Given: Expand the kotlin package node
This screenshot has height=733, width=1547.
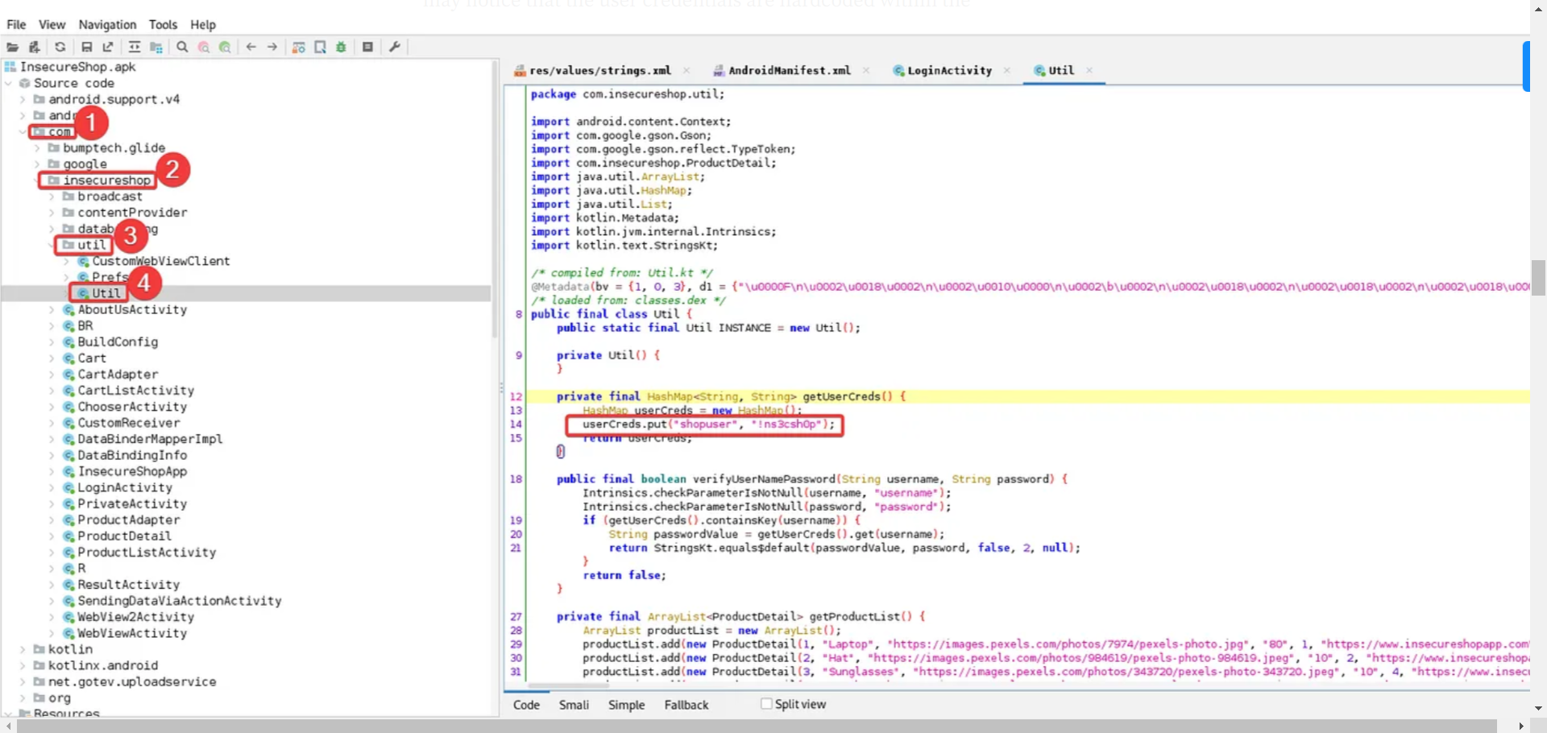Looking at the screenshot, I should [22, 649].
